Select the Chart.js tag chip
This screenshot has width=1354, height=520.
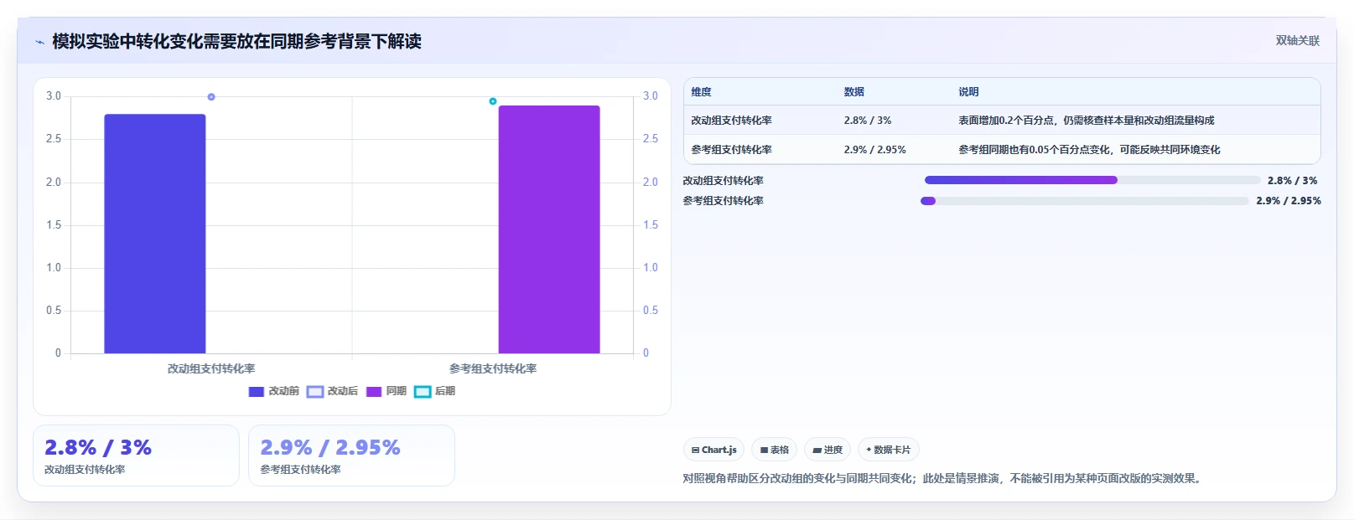point(714,450)
